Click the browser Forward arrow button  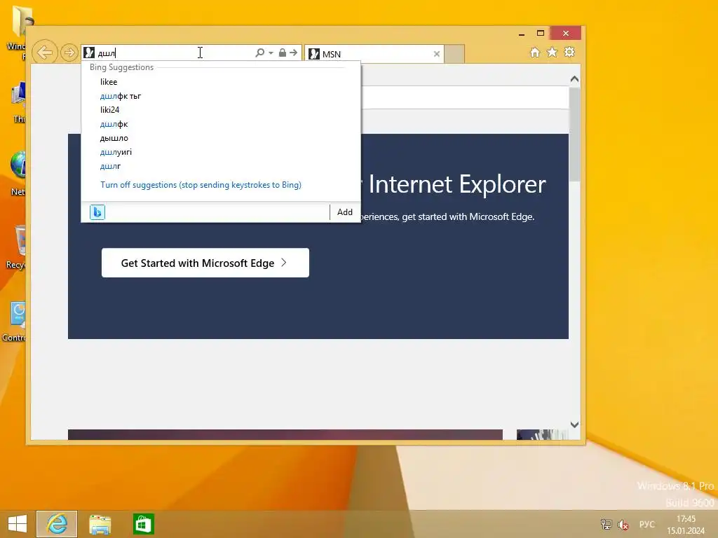coord(69,53)
